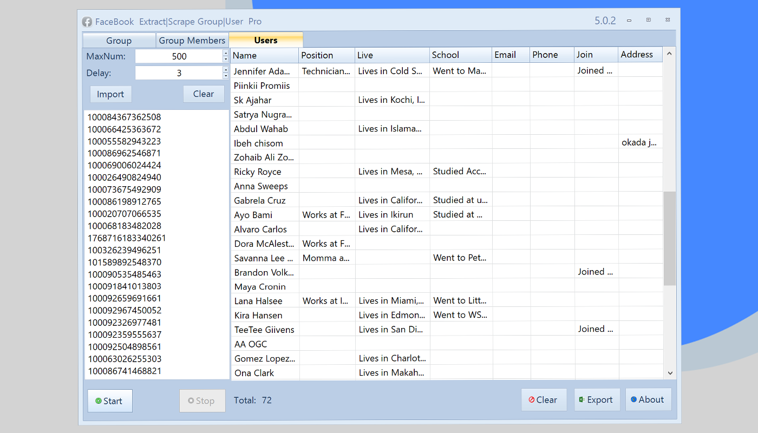Select ID 100091841013803 in the list
Viewport: 758px width, 433px height.
click(x=125, y=286)
